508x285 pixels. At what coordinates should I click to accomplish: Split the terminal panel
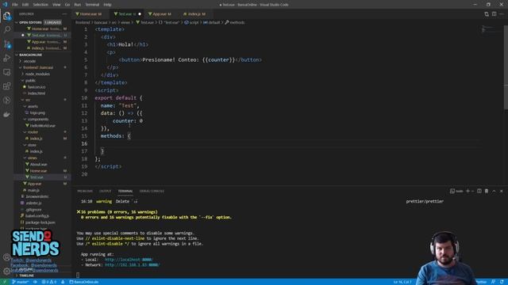tap(479, 191)
